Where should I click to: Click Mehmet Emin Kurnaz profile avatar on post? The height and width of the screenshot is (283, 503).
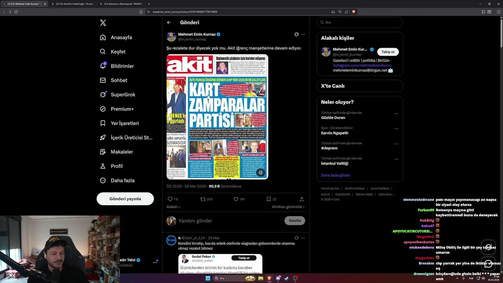click(171, 37)
